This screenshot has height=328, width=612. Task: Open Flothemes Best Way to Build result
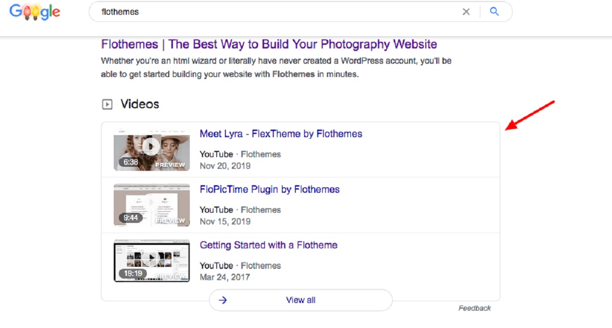point(269,44)
